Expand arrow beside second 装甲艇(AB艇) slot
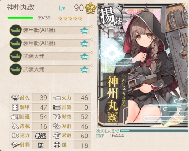 pyautogui.click(x=92, y=40)
